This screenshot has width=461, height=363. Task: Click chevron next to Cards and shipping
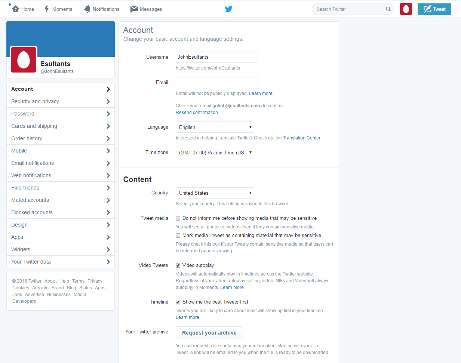click(108, 126)
